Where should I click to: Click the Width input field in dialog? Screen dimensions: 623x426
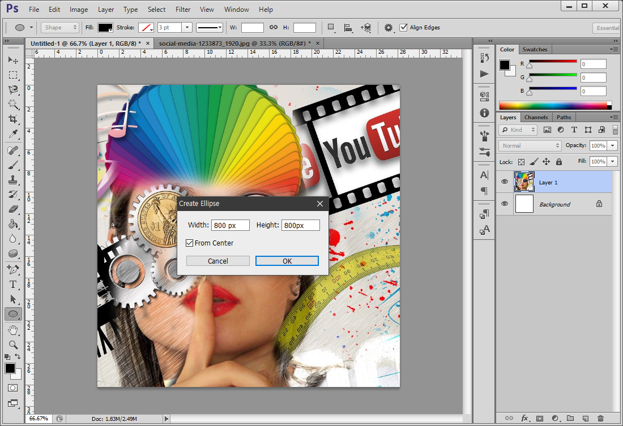(x=230, y=225)
